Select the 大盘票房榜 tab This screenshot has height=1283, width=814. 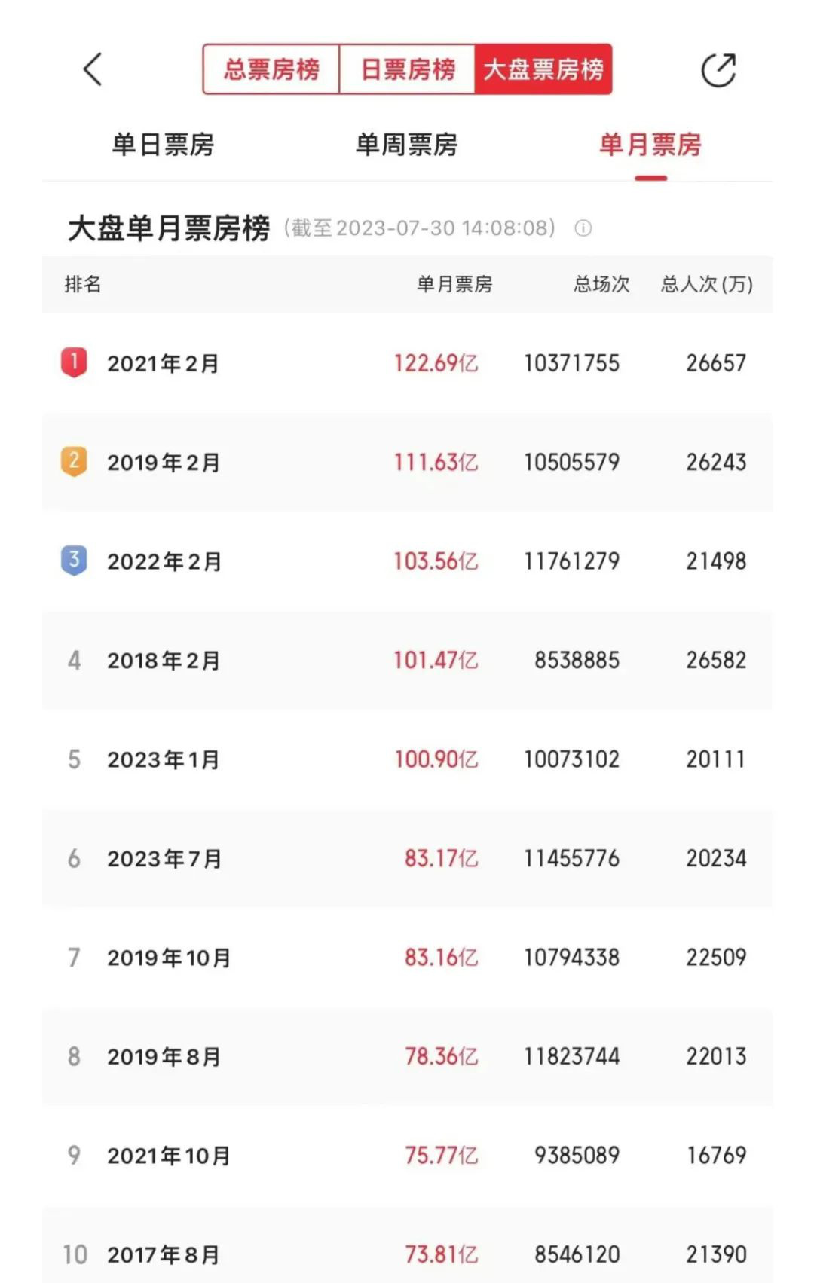tap(543, 69)
